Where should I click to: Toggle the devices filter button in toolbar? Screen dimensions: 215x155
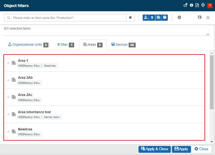coord(165,18)
